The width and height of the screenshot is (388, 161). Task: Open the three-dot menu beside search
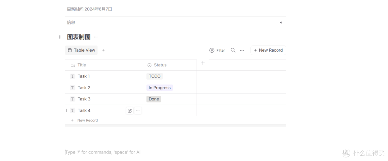pyautogui.click(x=242, y=50)
